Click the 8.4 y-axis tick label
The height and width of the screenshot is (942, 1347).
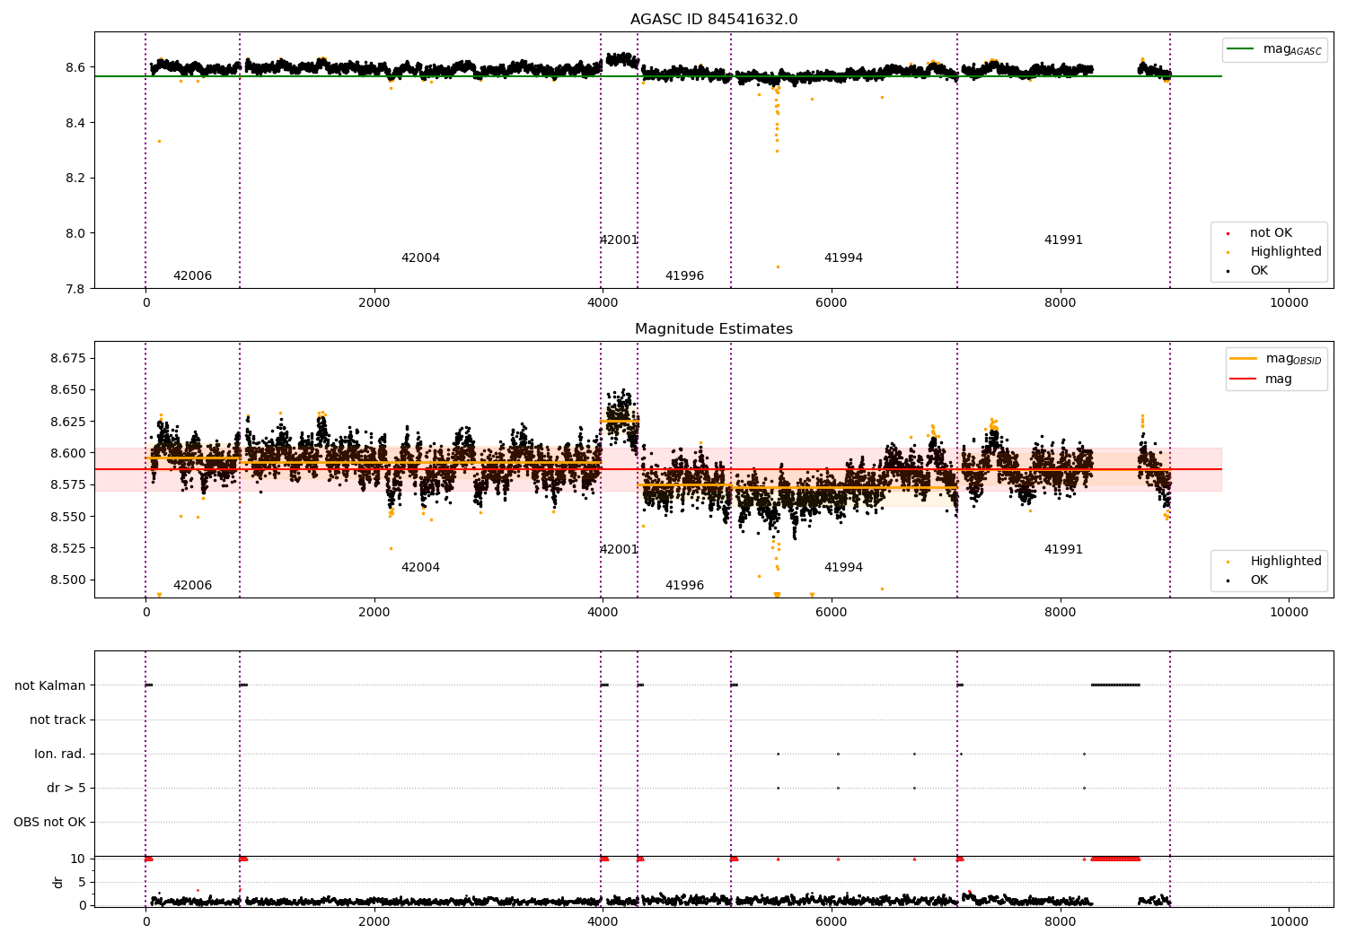pyautogui.click(x=75, y=123)
